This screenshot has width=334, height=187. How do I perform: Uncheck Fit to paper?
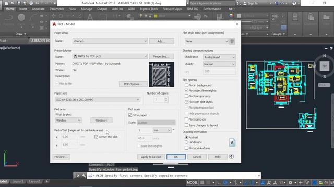pyautogui.click(x=130, y=115)
